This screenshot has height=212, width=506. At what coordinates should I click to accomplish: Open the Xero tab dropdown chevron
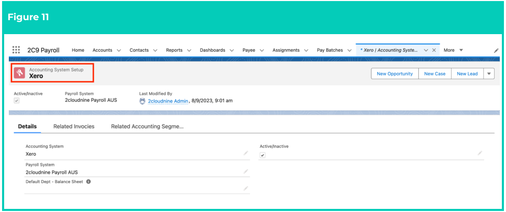tap(426, 50)
